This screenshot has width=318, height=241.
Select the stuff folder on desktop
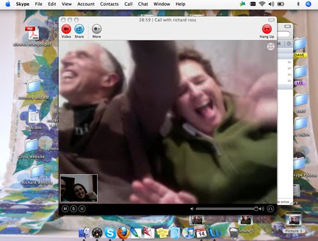point(301,103)
